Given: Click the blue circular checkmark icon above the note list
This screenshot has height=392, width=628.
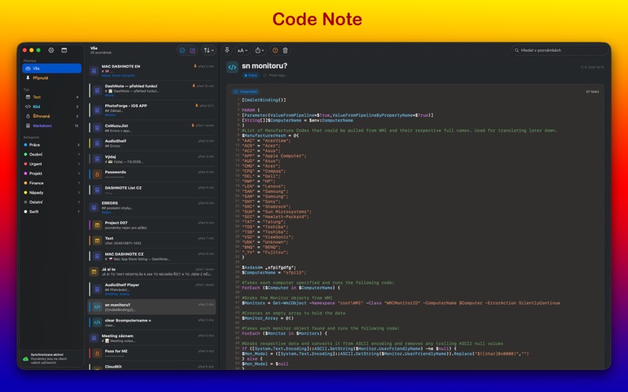Looking at the screenshot, I should (182, 50).
